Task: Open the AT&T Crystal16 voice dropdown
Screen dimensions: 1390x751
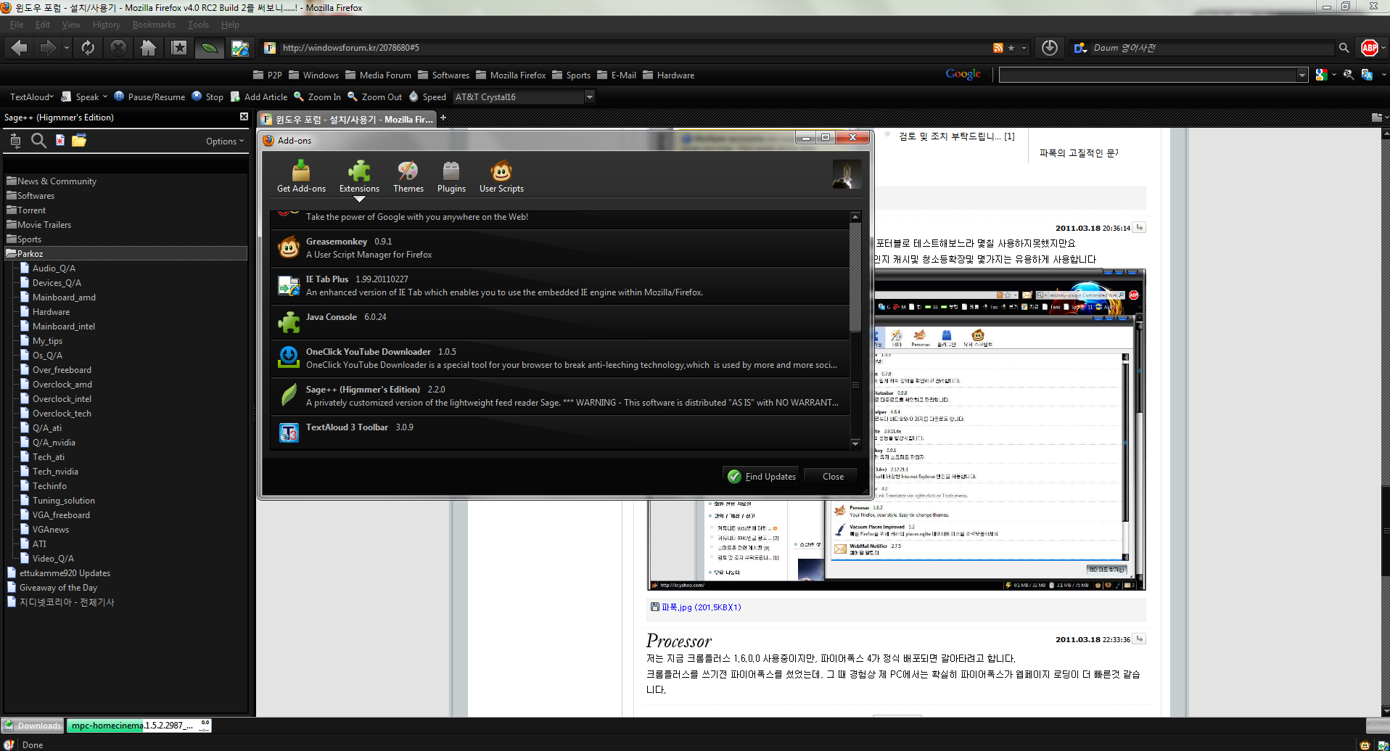Action: coord(589,97)
